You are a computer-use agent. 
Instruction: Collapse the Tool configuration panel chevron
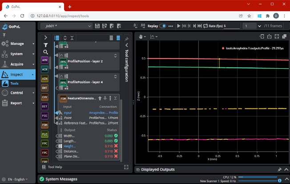pyautogui.click(x=127, y=45)
